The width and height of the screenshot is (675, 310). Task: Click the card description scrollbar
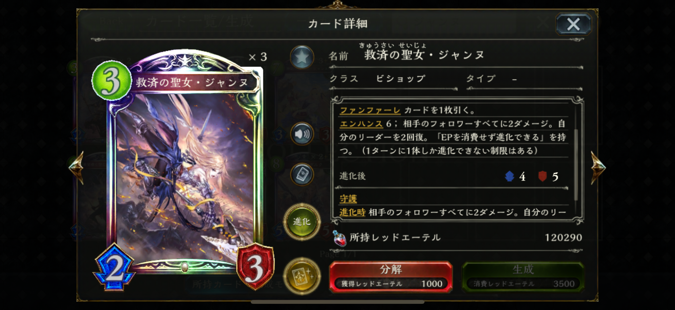576,165
